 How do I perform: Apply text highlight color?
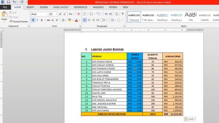[69, 20]
